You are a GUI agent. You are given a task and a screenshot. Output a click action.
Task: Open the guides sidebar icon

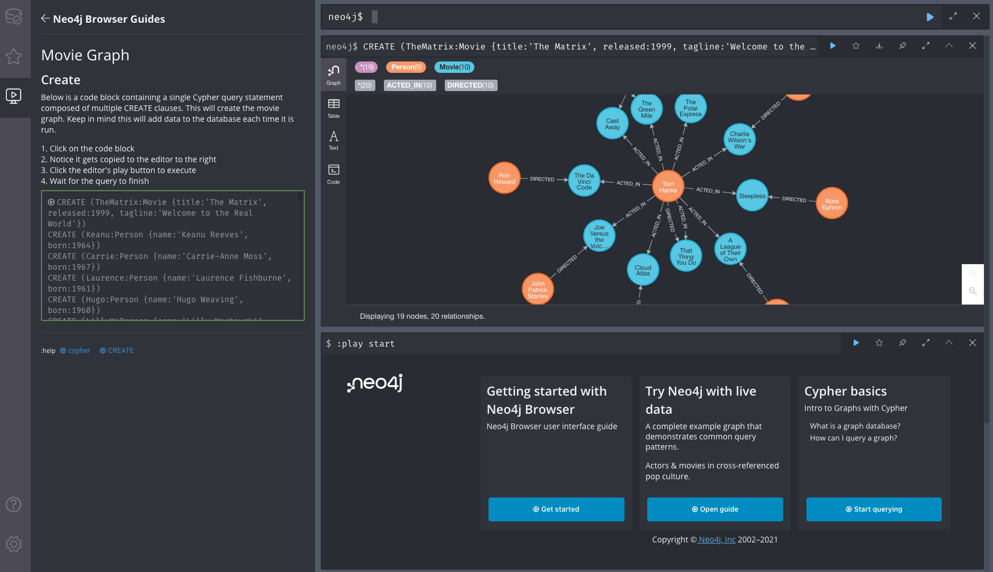click(14, 96)
